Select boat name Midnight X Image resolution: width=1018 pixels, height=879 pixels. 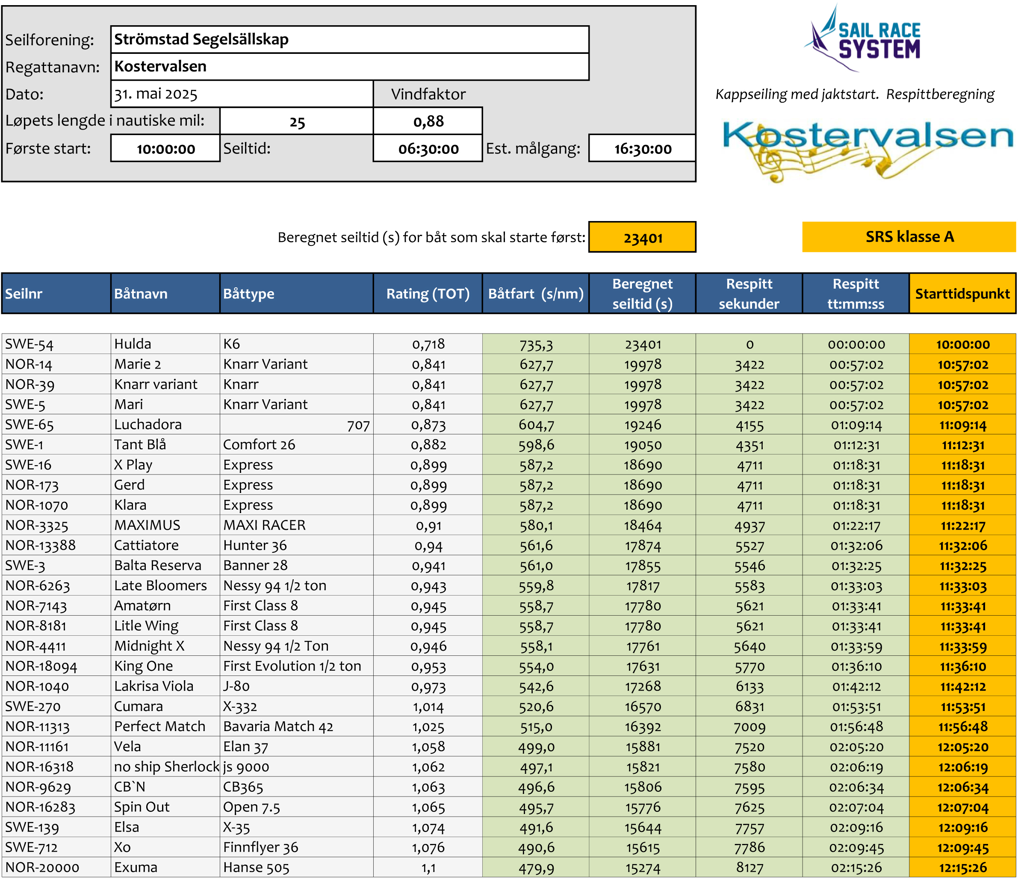click(165, 646)
